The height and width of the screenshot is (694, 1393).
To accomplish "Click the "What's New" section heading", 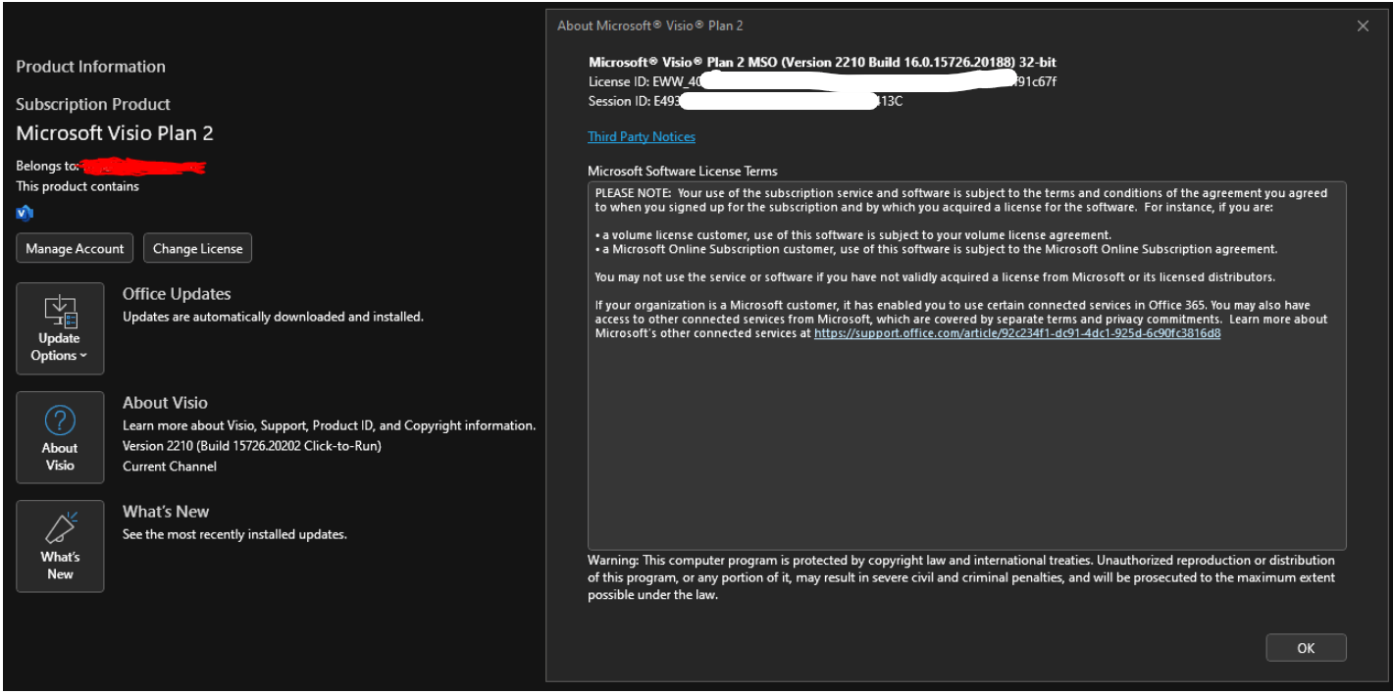I will coord(166,512).
